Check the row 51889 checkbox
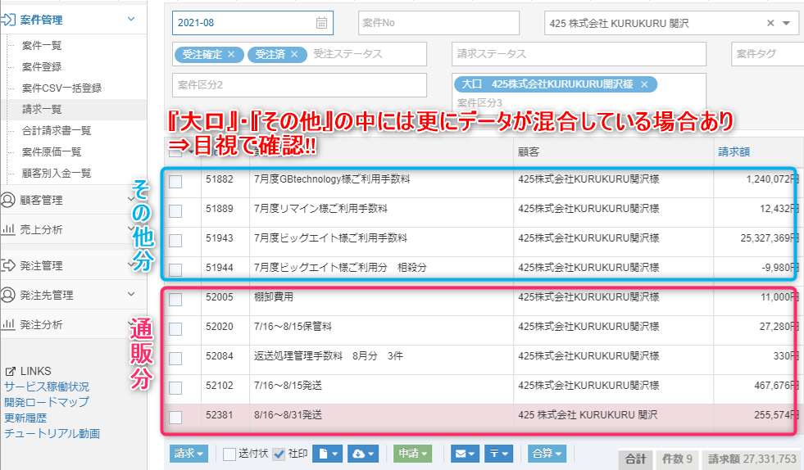Viewport: 804px width, 470px height. coord(175,211)
